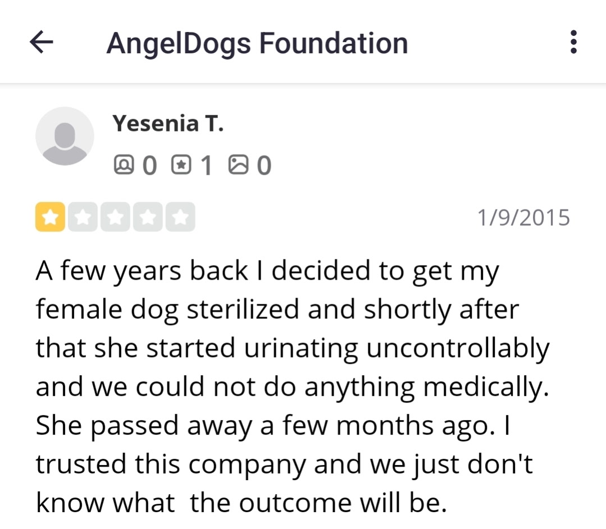
Task: Open the reviewer's friends count icon
Action: click(124, 165)
